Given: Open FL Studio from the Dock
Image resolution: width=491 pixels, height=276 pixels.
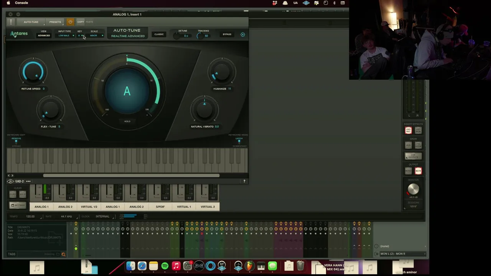Looking at the screenshot, I should tap(250, 266).
